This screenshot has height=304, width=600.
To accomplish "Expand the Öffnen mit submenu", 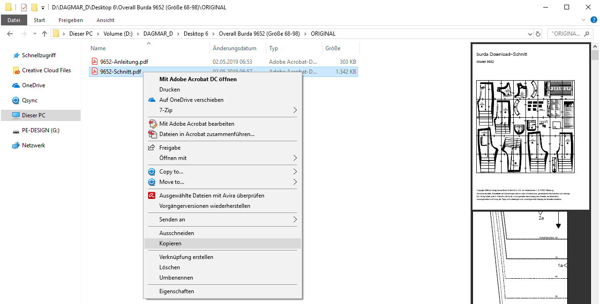I will click(295, 158).
